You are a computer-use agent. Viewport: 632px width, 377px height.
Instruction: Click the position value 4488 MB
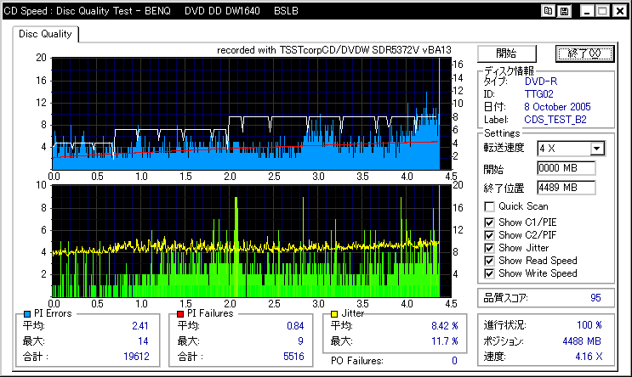coord(582,341)
